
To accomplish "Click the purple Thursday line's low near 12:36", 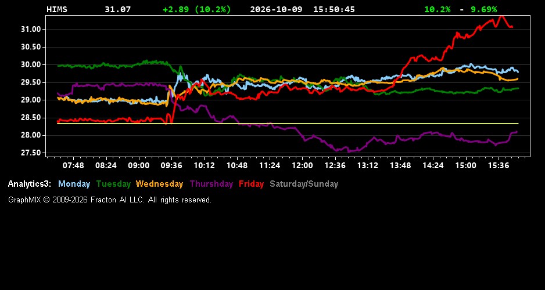I will coord(349,151).
